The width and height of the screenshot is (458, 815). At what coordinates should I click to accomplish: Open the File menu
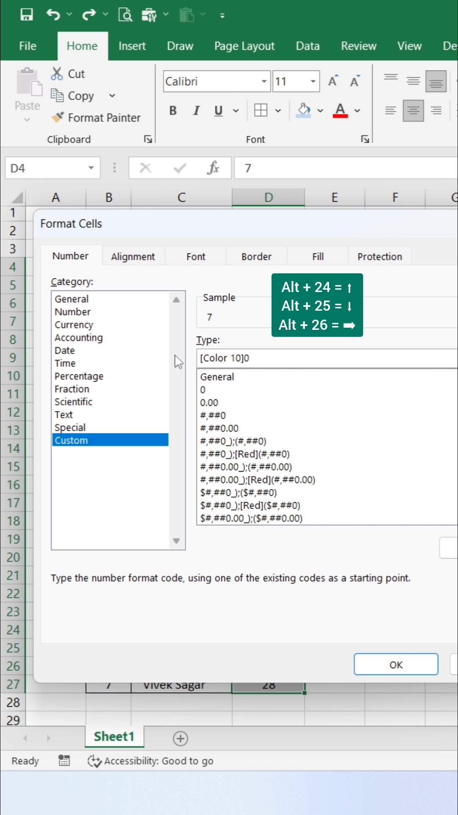click(28, 46)
